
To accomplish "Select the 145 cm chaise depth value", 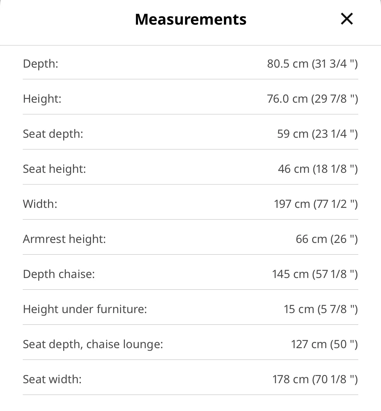I will [315, 274].
